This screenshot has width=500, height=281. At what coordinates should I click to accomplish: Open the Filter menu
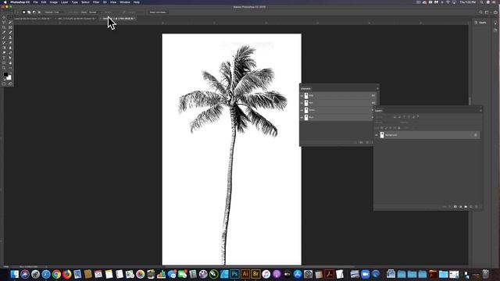(96, 2)
